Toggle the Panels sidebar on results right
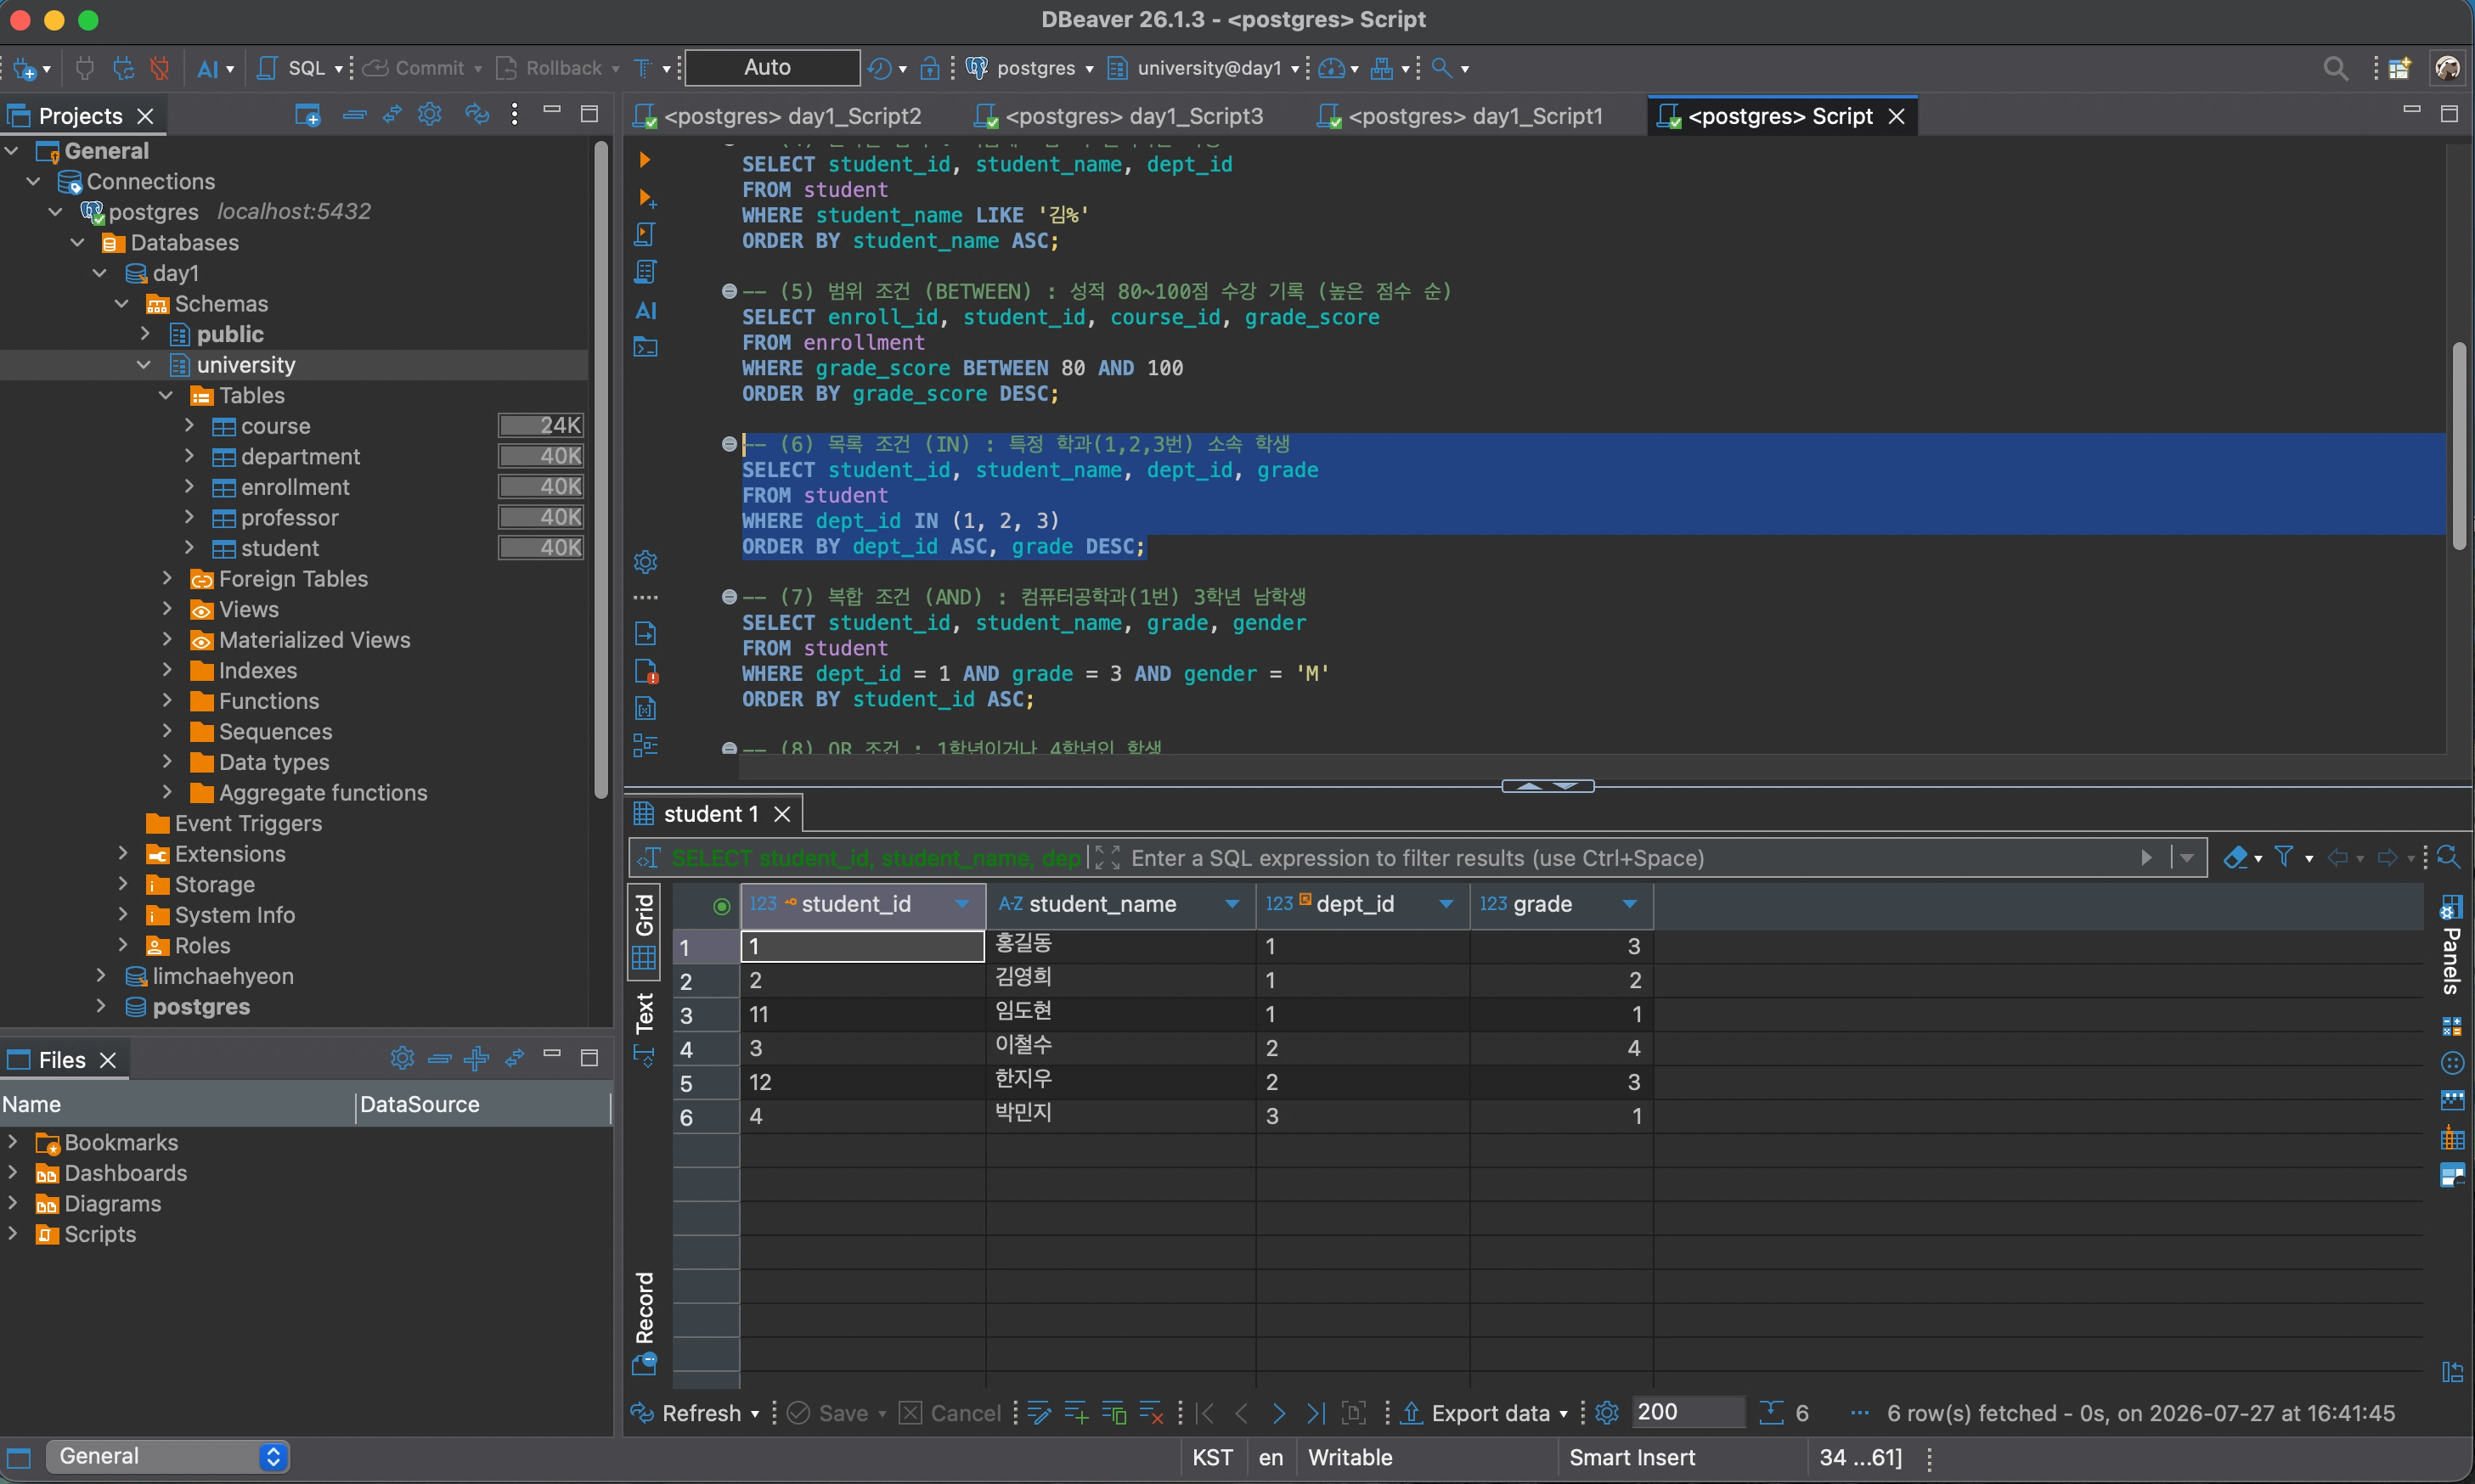This screenshot has height=1484, width=2475. coord(2451,947)
